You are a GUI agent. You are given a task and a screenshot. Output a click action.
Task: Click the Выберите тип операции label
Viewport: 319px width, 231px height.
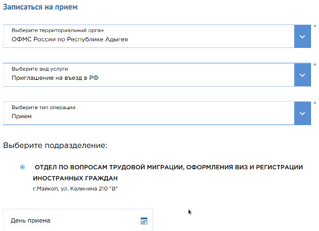pyautogui.click(x=44, y=108)
